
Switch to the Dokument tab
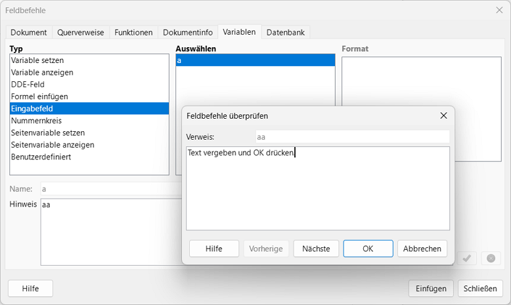click(28, 32)
